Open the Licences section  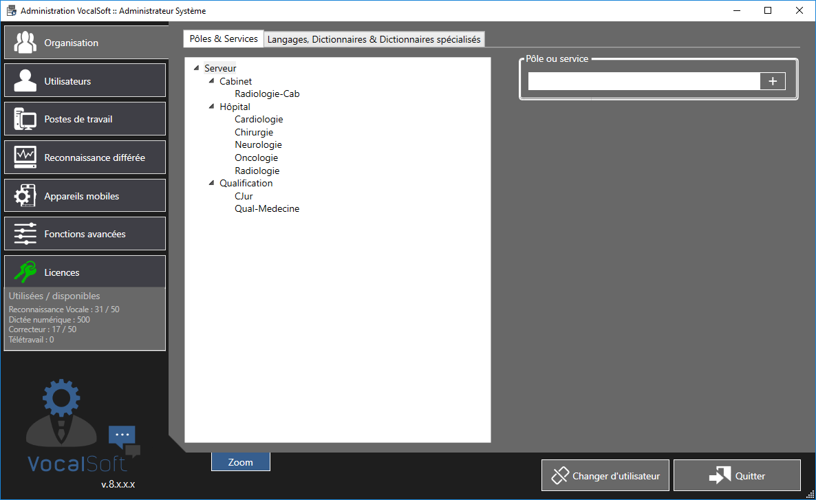click(85, 272)
